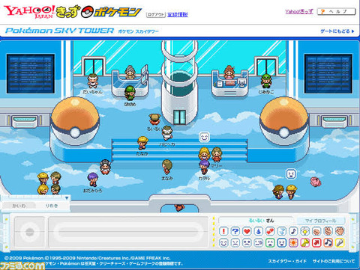This screenshot has width=360, height=270.
Task: Click the right reception desk attendant
Action: pyautogui.click(x=229, y=73)
